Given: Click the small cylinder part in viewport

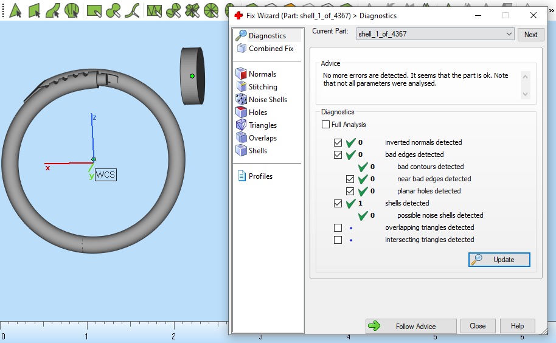Looking at the screenshot, I should (193, 76).
